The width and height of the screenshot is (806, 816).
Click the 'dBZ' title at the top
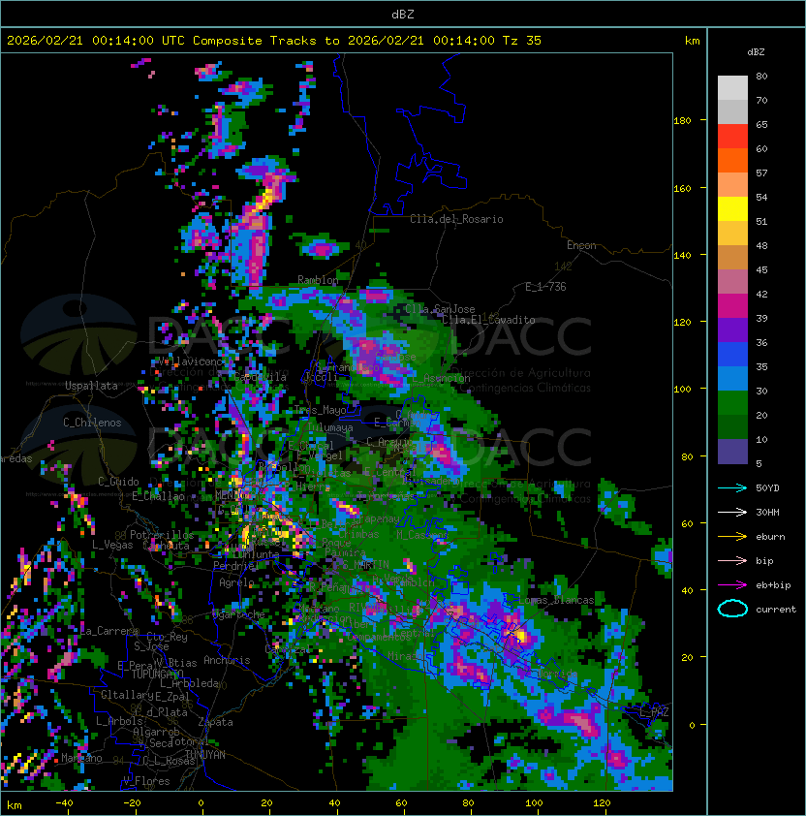click(x=403, y=15)
